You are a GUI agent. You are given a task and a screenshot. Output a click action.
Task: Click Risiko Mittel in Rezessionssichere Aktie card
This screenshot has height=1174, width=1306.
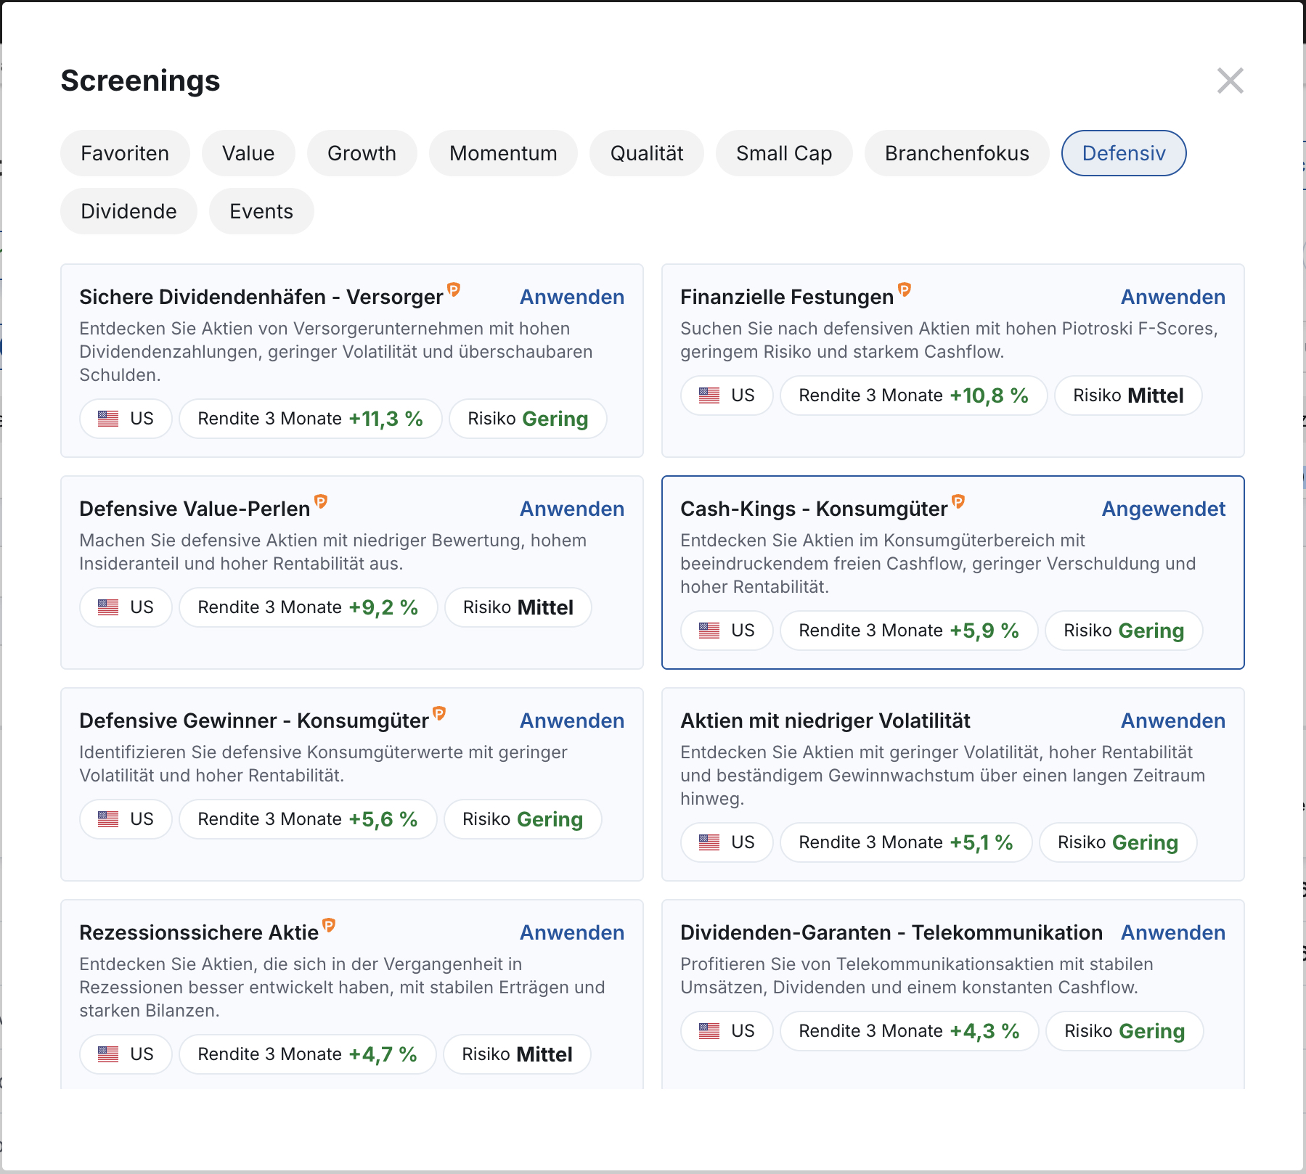(517, 1054)
